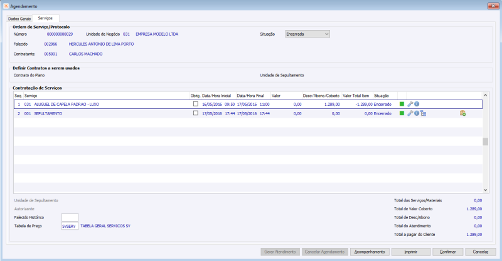Toggle Obrig checkbox for SEPULTAMENTO
Image resolution: width=502 pixels, height=261 pixels.
[x=196, y=113]
